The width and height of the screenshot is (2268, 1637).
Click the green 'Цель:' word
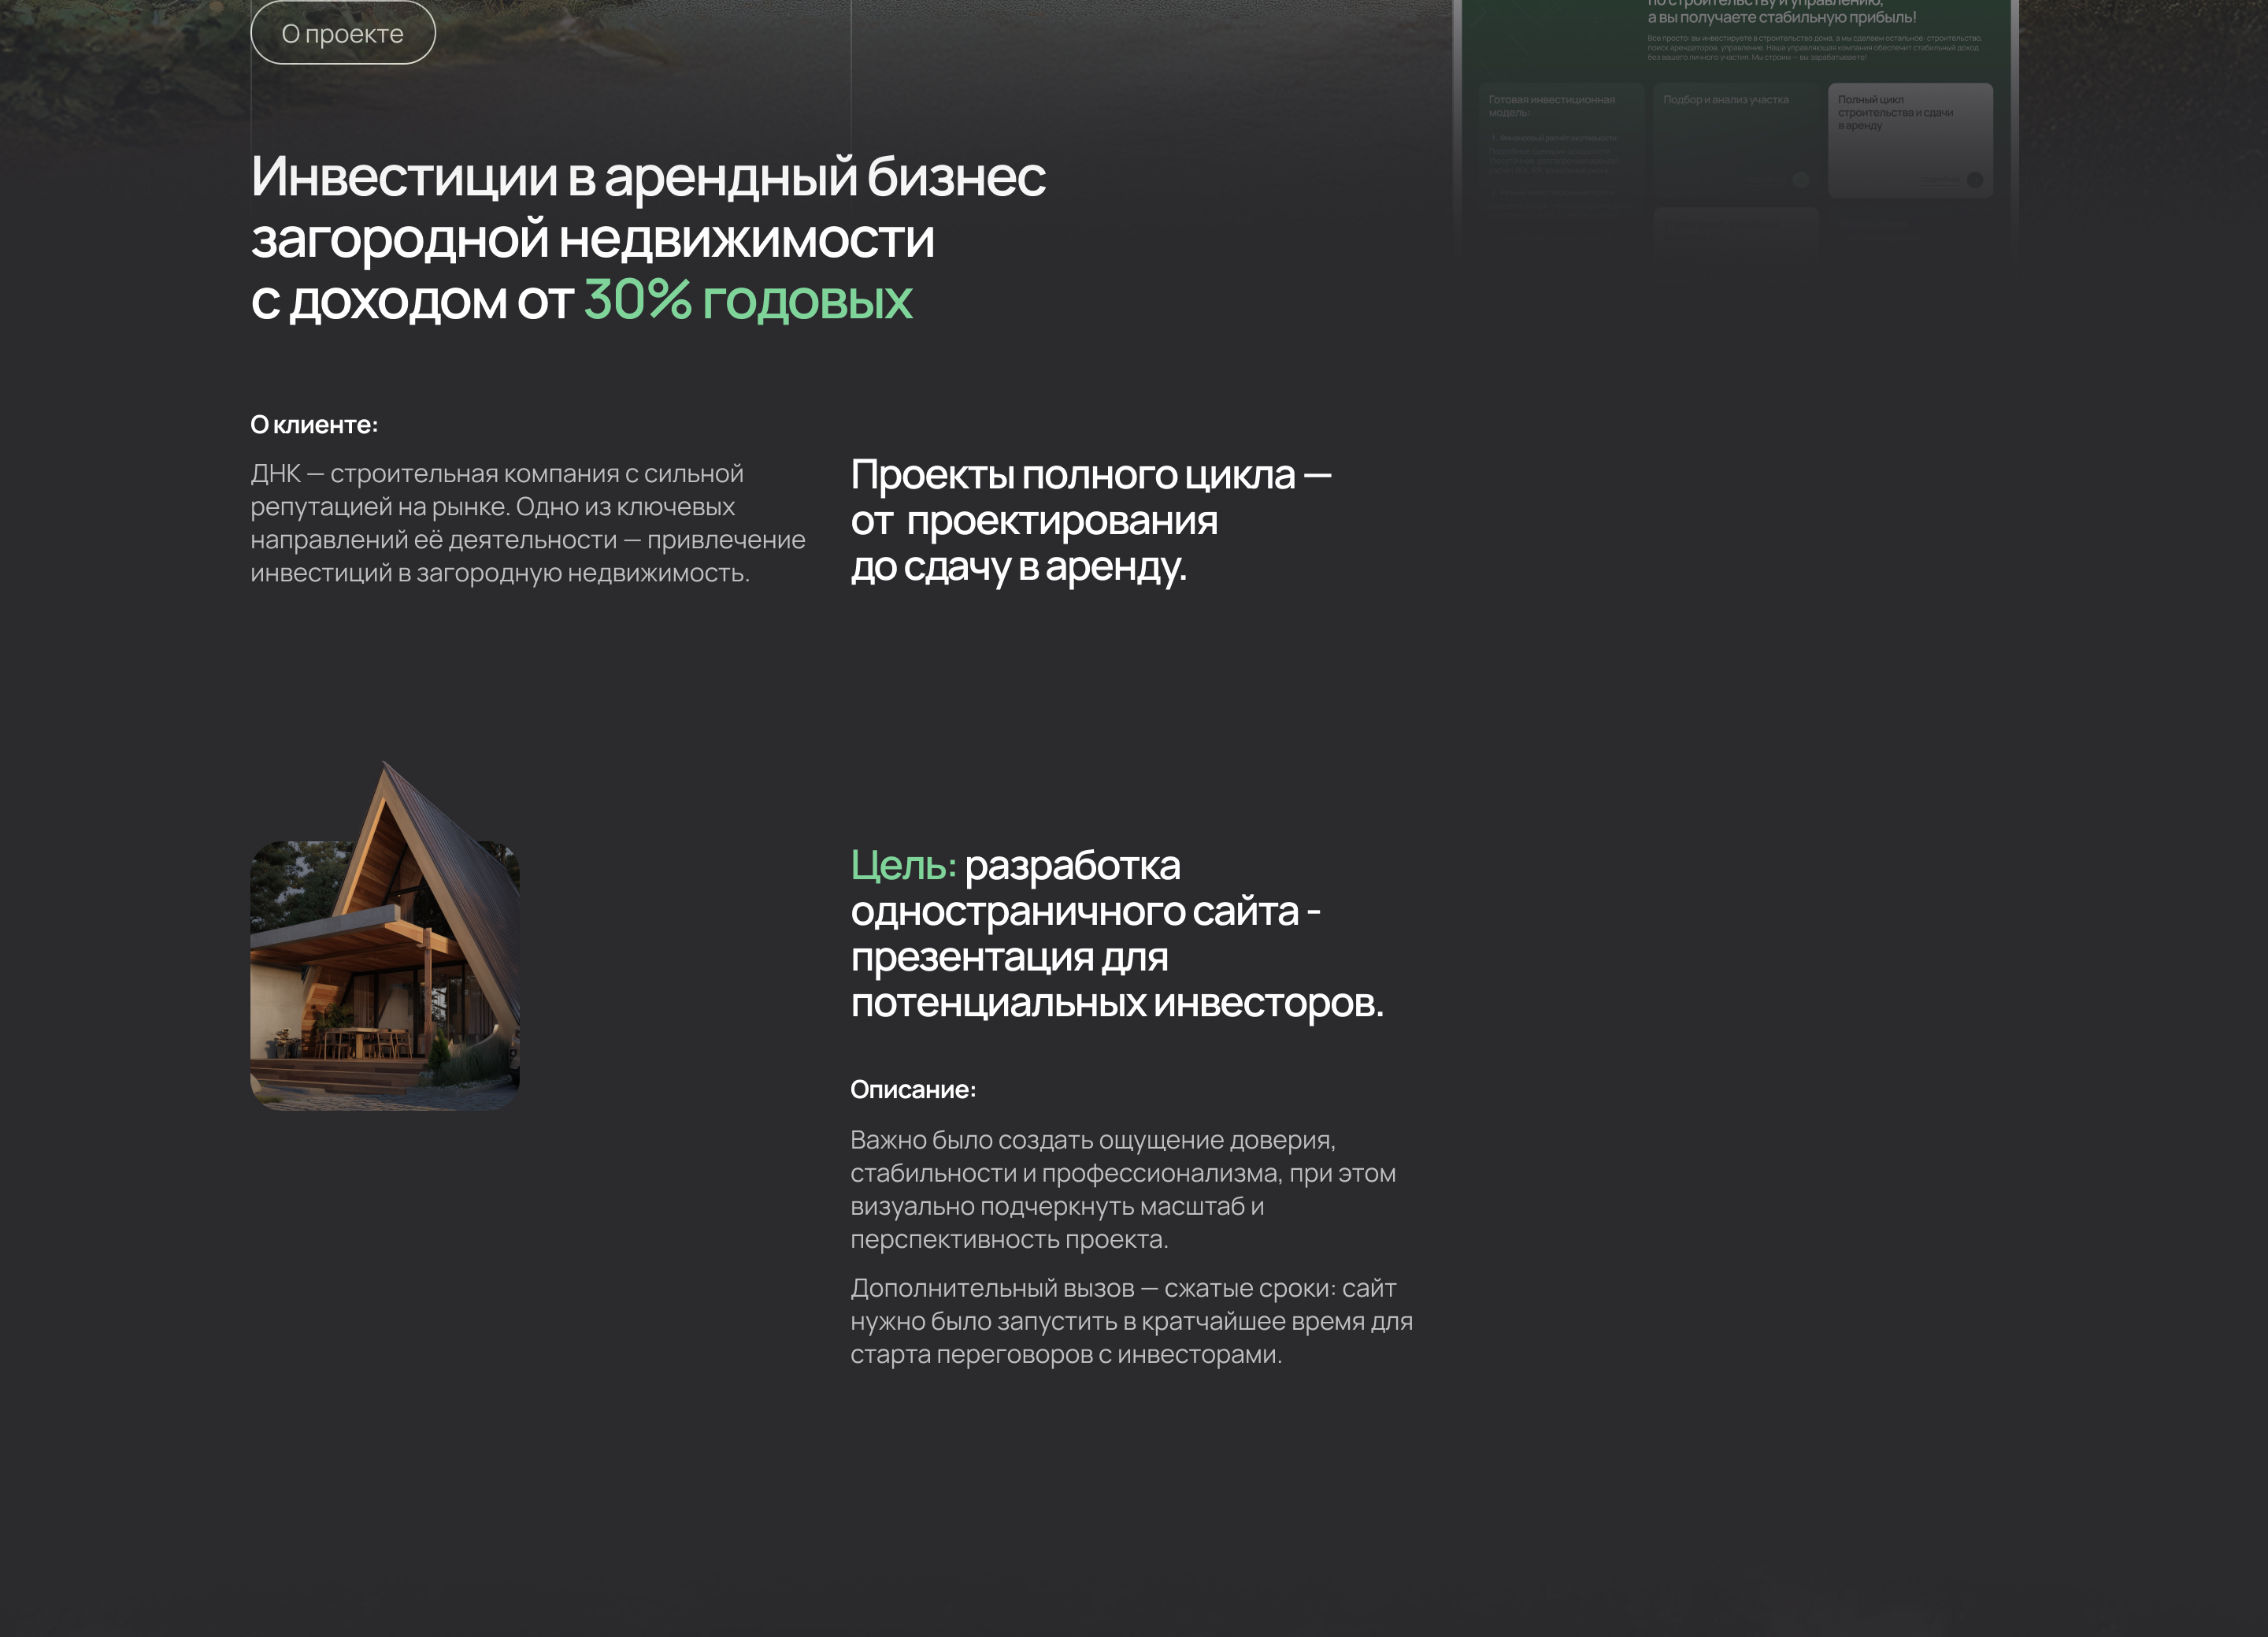click(903, 866)
